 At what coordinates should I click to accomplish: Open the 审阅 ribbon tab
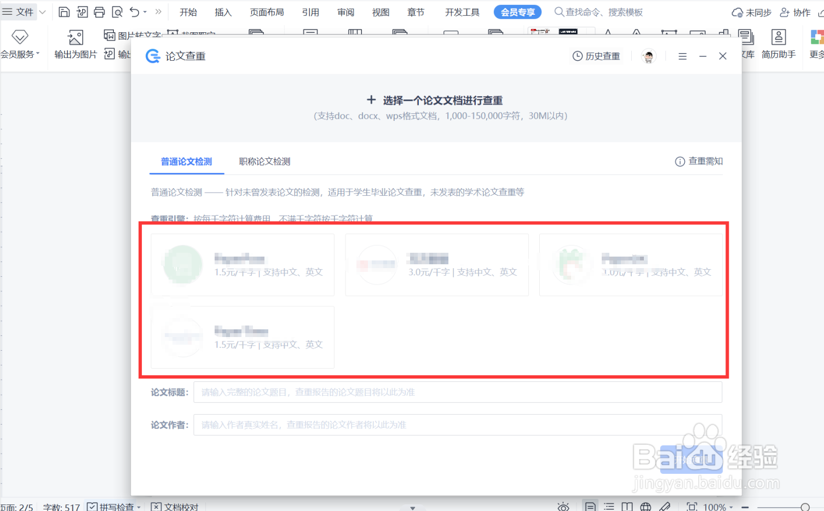click(x=345, y=12)
